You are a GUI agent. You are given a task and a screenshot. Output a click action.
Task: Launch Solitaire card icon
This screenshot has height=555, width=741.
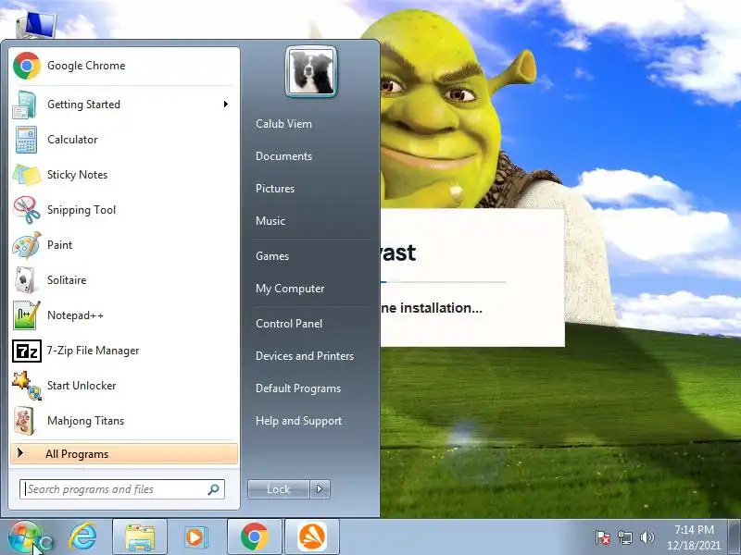25,280
